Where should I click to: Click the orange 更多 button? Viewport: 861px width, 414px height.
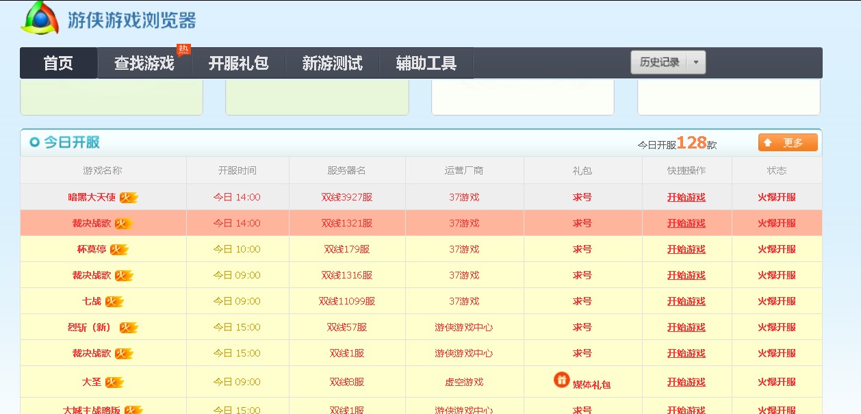[788, 143]
